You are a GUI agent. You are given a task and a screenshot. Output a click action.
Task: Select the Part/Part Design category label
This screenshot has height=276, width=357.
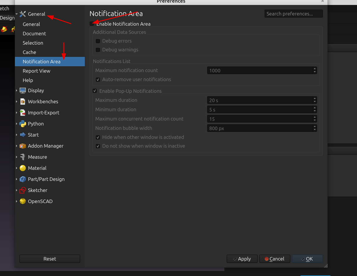[x=46, y=179]
